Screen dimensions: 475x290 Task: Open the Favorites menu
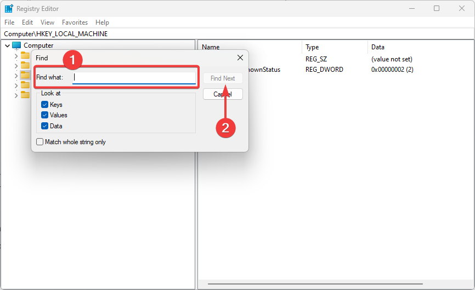pyautogui.click(x=75, y=22)
